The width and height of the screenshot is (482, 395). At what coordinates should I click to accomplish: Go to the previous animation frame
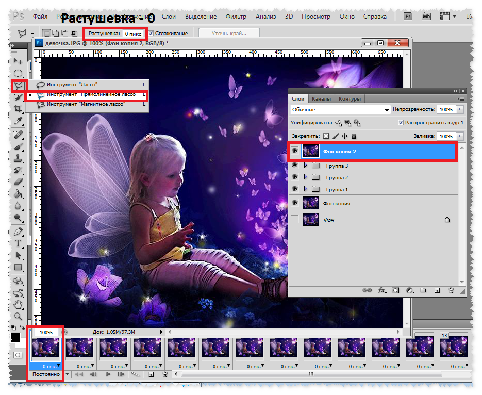pos(93,374)
